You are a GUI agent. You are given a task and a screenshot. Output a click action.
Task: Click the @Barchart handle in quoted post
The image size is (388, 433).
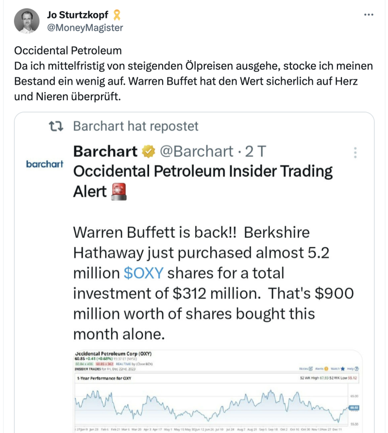pos(196,152)
